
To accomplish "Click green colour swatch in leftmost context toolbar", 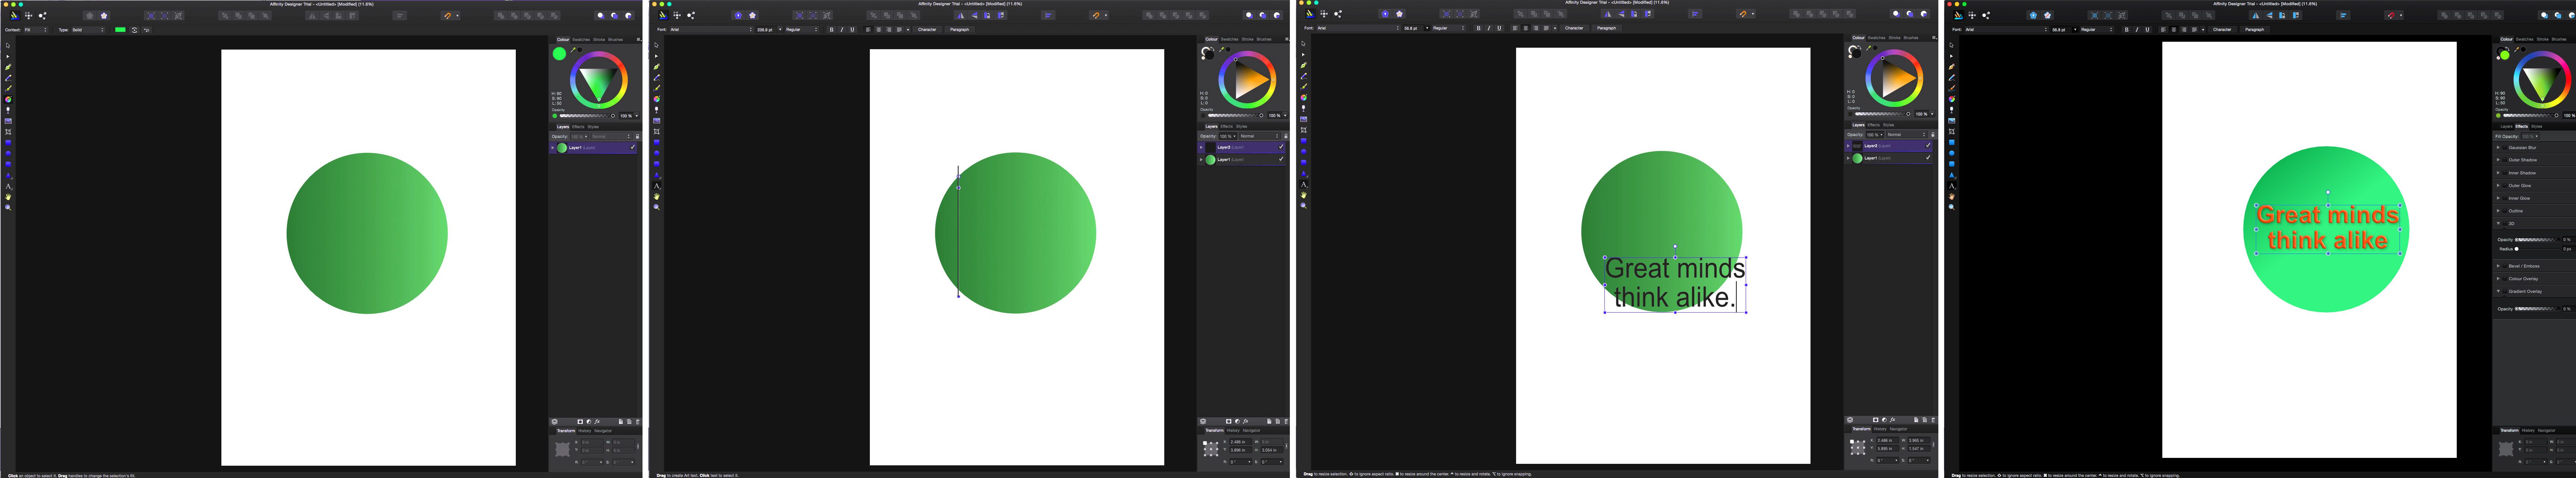I will pyautogui.click(x=120, y=30).
